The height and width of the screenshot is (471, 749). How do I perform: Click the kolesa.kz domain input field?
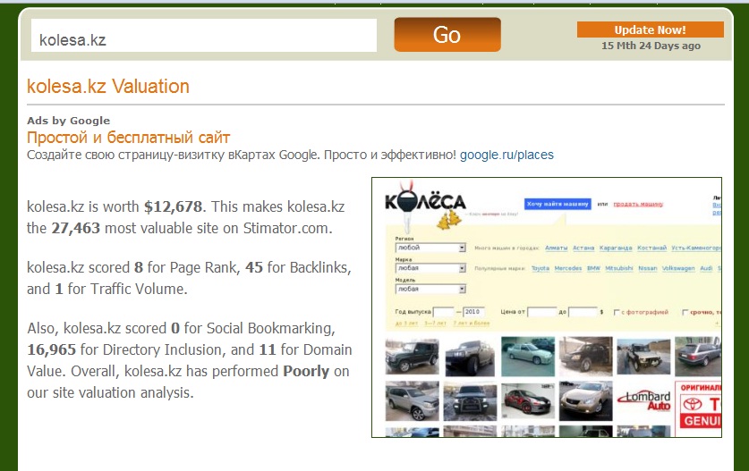tap(204, 36)
